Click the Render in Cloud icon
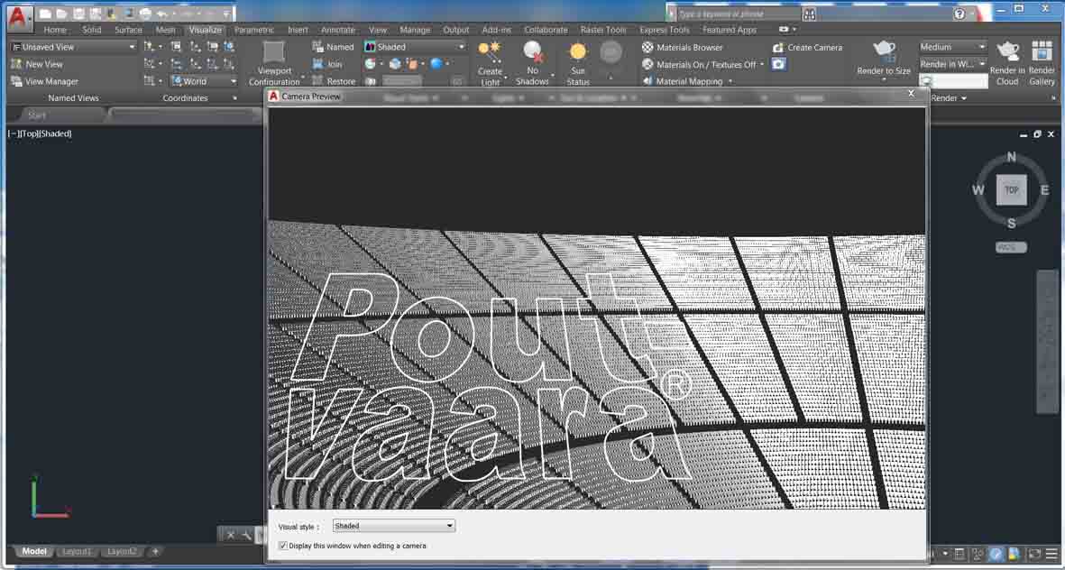Image resolution: width=1065 pixels, height=570 pixels. (x=1007, y=51)
